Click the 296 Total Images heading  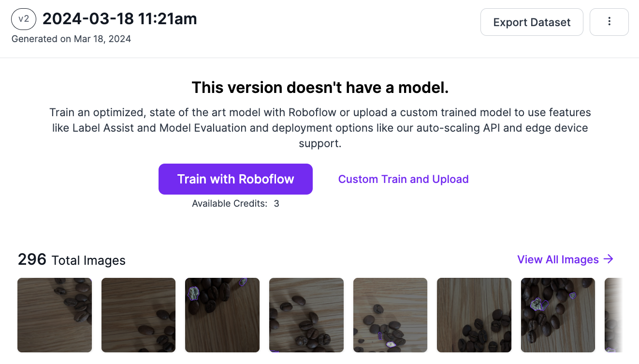click(72, 260)
